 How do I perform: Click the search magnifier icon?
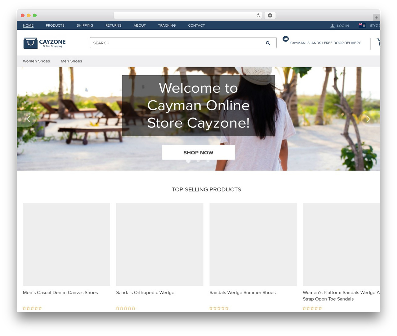(x=268, y=43)
